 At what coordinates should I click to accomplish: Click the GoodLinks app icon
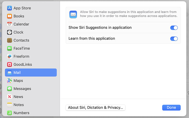[9, 65]
